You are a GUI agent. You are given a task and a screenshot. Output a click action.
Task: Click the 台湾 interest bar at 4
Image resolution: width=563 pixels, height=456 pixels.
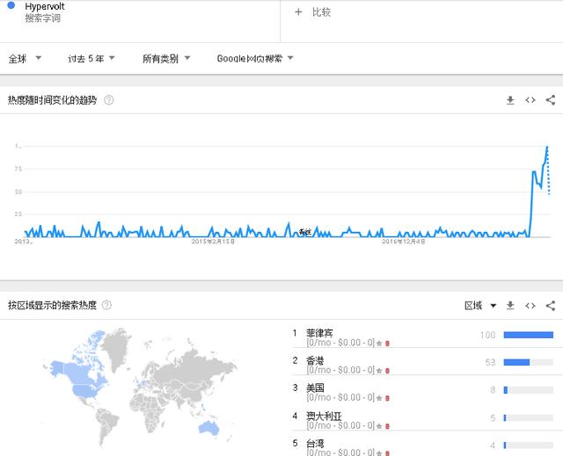point(528,445)
